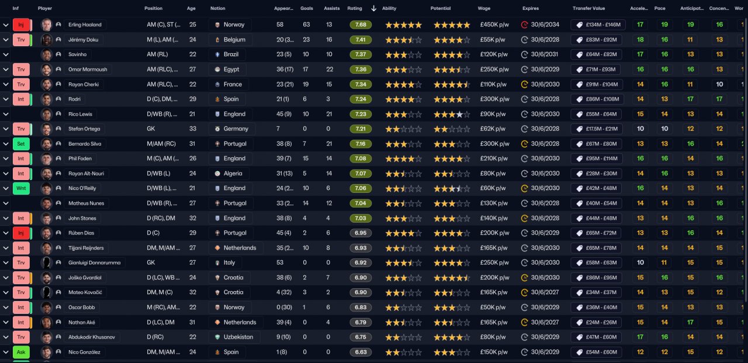The height and width of the screenshot is (363, 748).
Task: Open Joško Gvardiol's player name link
Action: coord(85,278)
